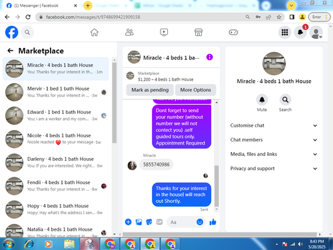
Task: Expand Customise chat section
Action: click(274, 125)
